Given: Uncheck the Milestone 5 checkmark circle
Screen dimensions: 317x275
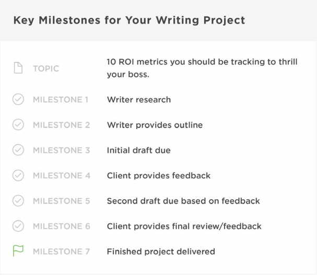Looking at the screenshot, I should (x=18, y=201).
